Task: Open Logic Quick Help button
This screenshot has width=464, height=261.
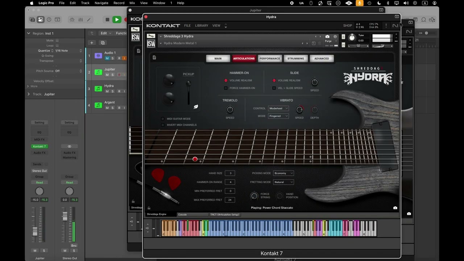Action: pos(49,20)
